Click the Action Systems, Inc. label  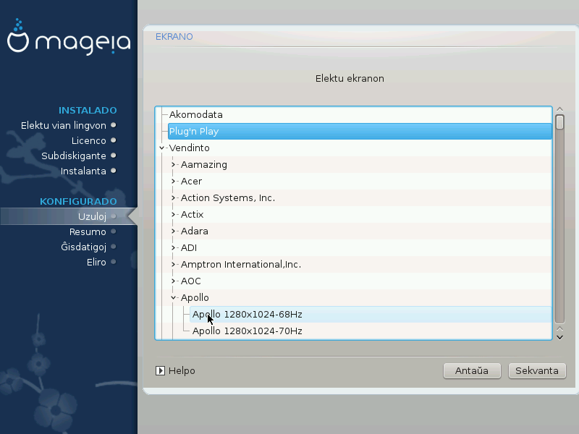tap(228, 197)
